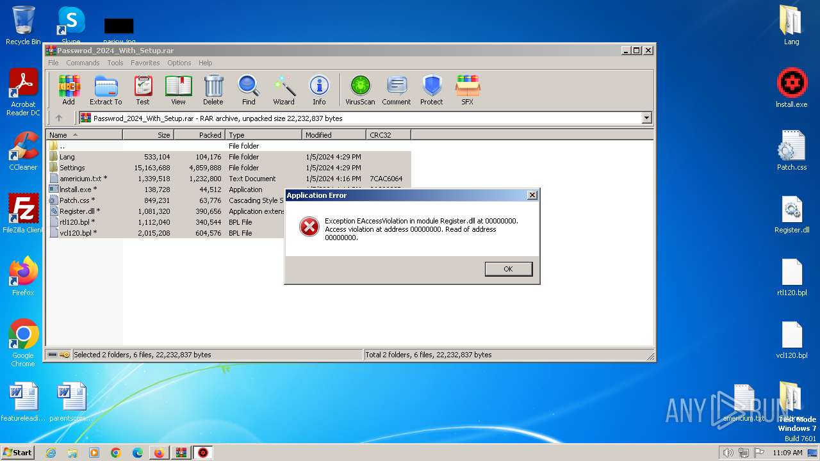Click OK in the Application Error dialog
820x461 pixels.
[508, 269]
